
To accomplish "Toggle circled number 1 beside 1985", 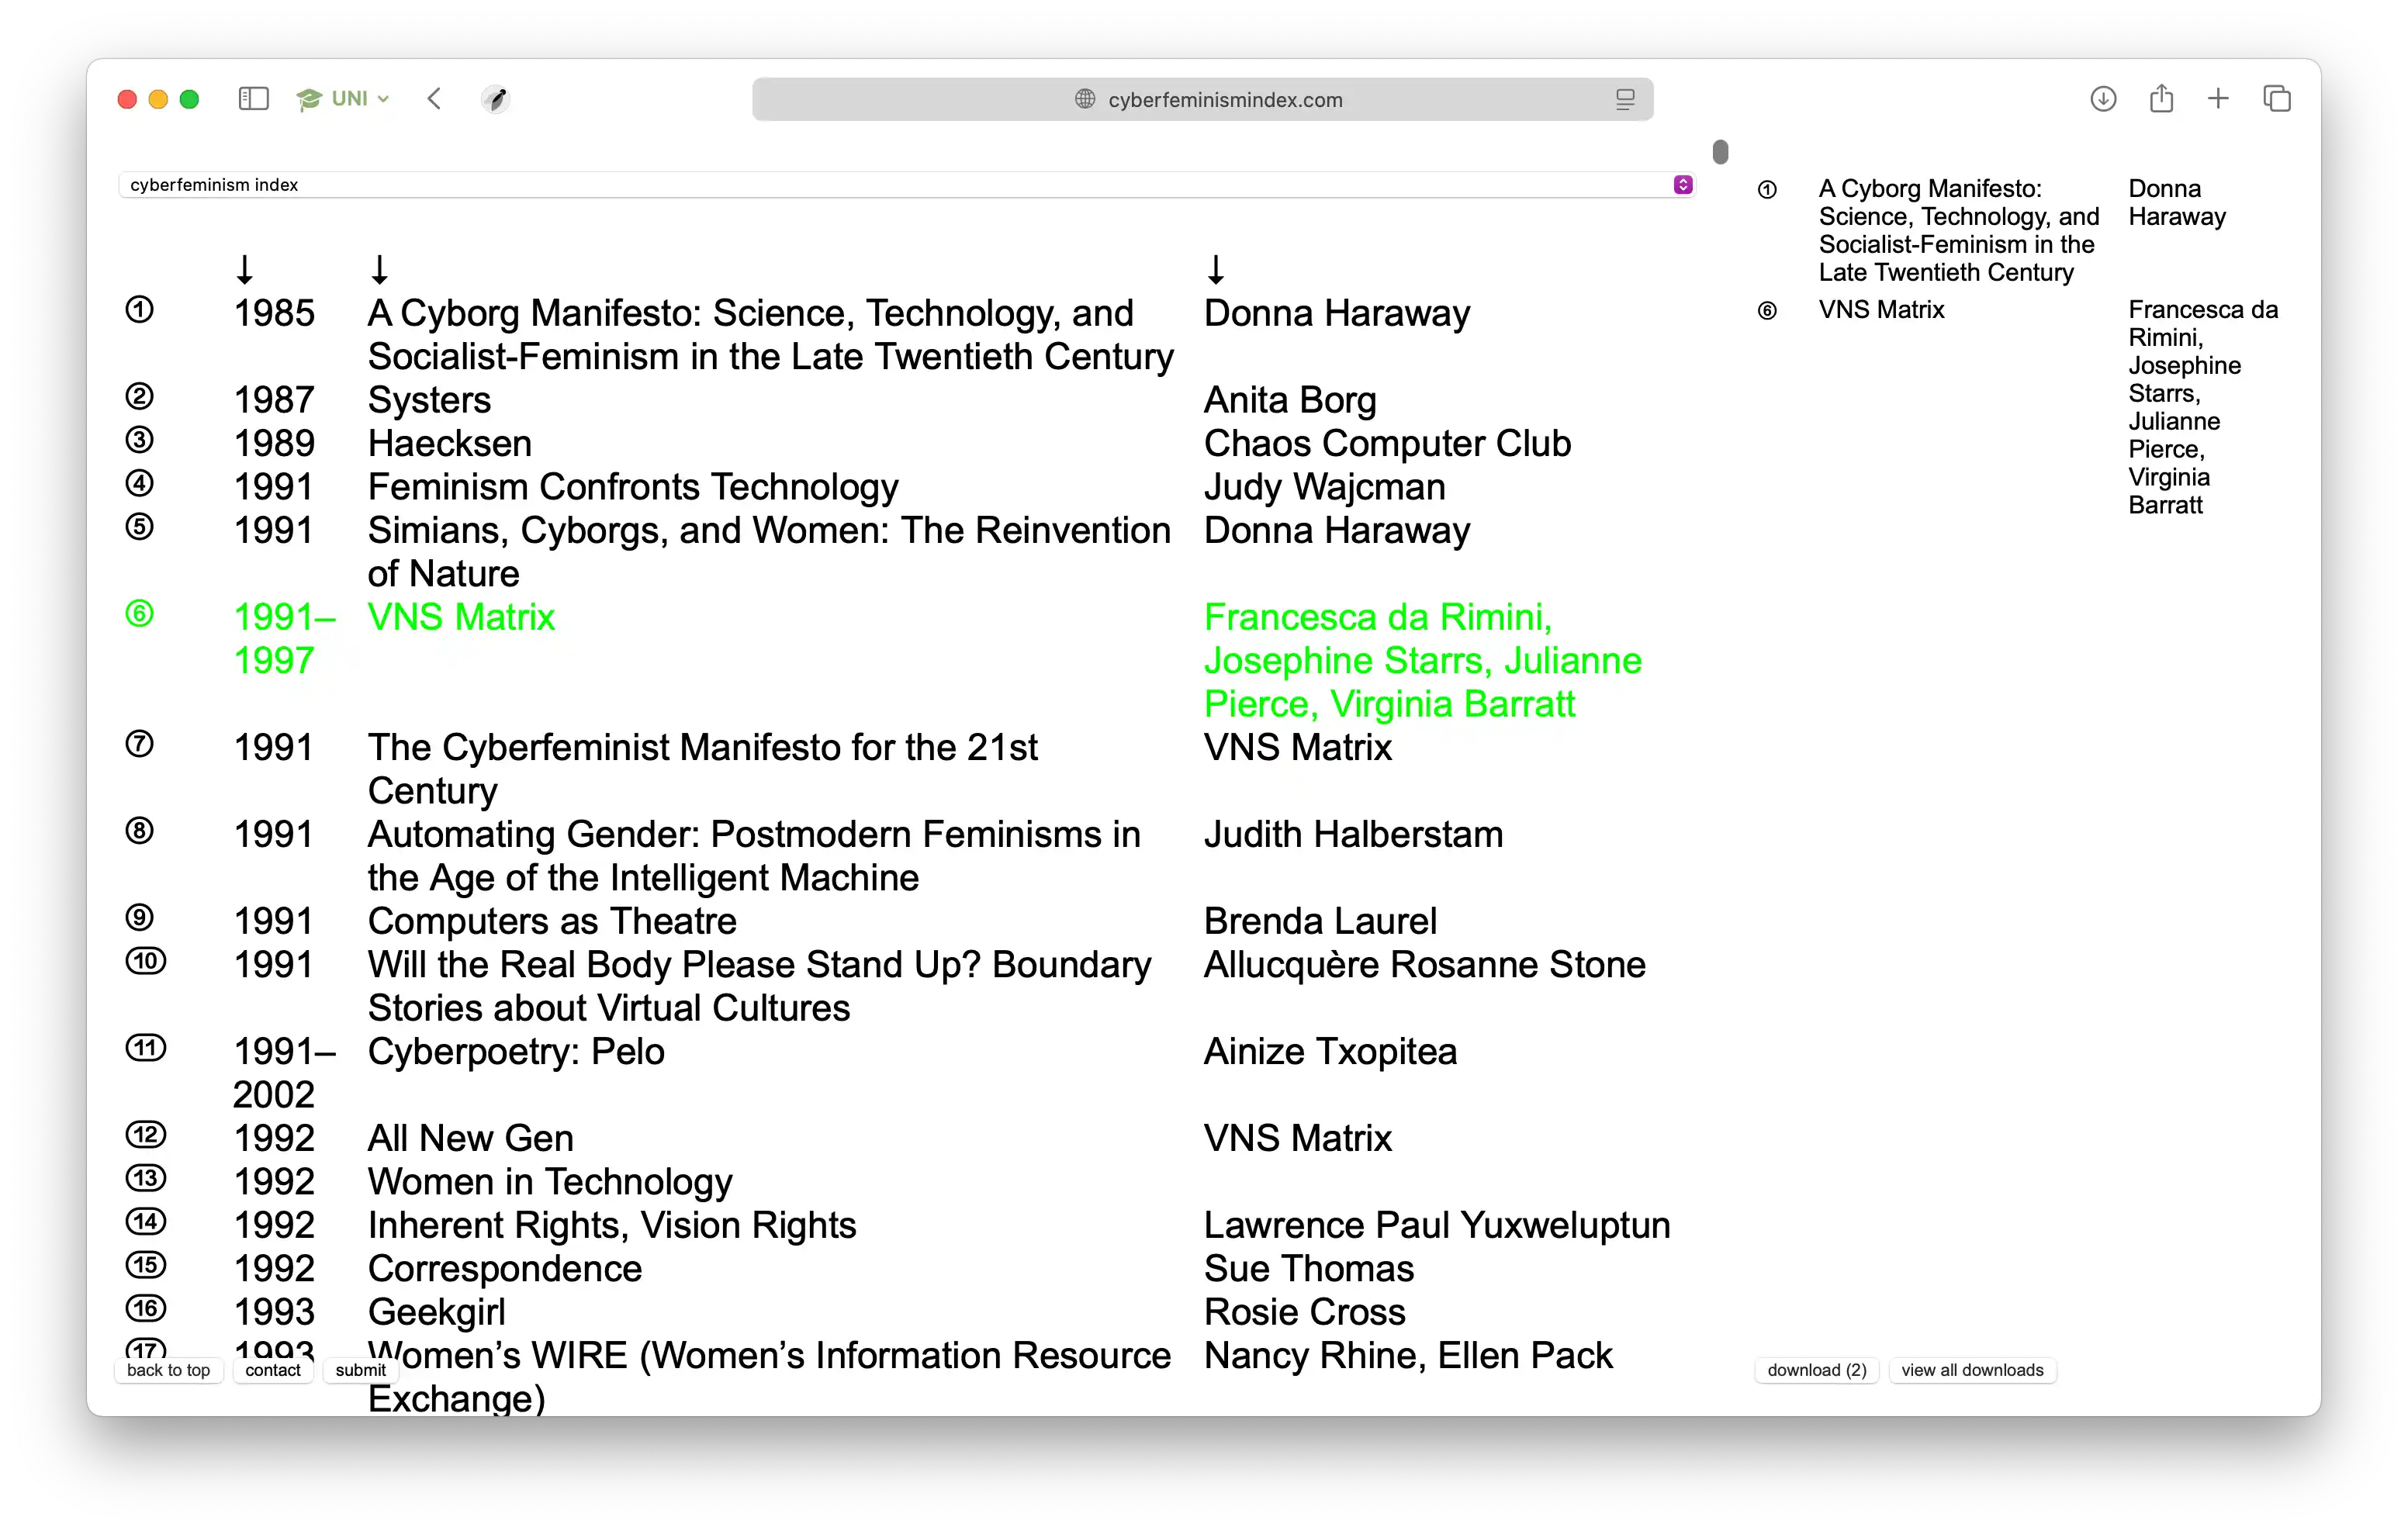I will pyautogui.click(x=139, y=310).
